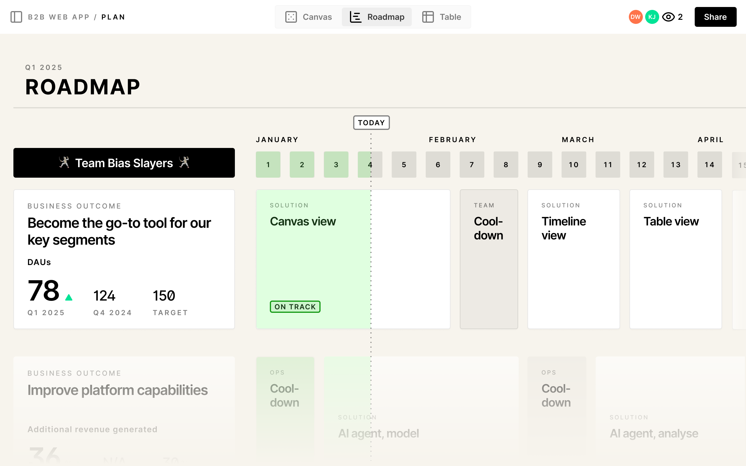Toggle the ON TRACK status badge
The height and width of the screenshot is (466, 746).
click(x=295, y=306)
